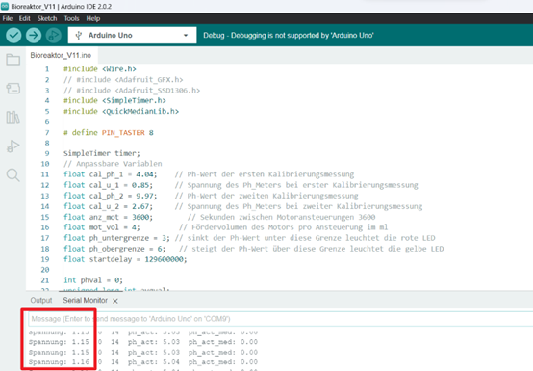Open the Tools menu

point(71,18)
